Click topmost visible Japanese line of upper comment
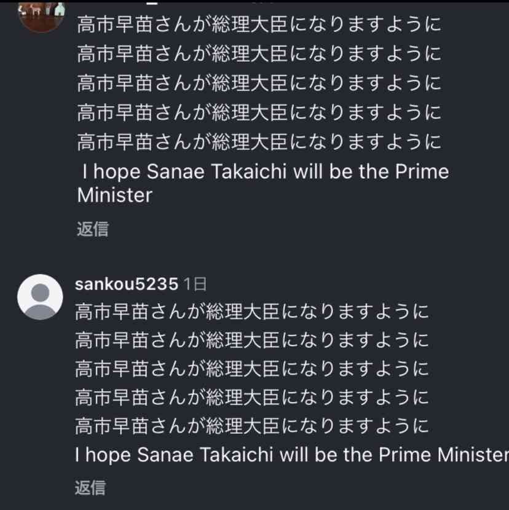509x510 pixels. [x=259, y=25]
